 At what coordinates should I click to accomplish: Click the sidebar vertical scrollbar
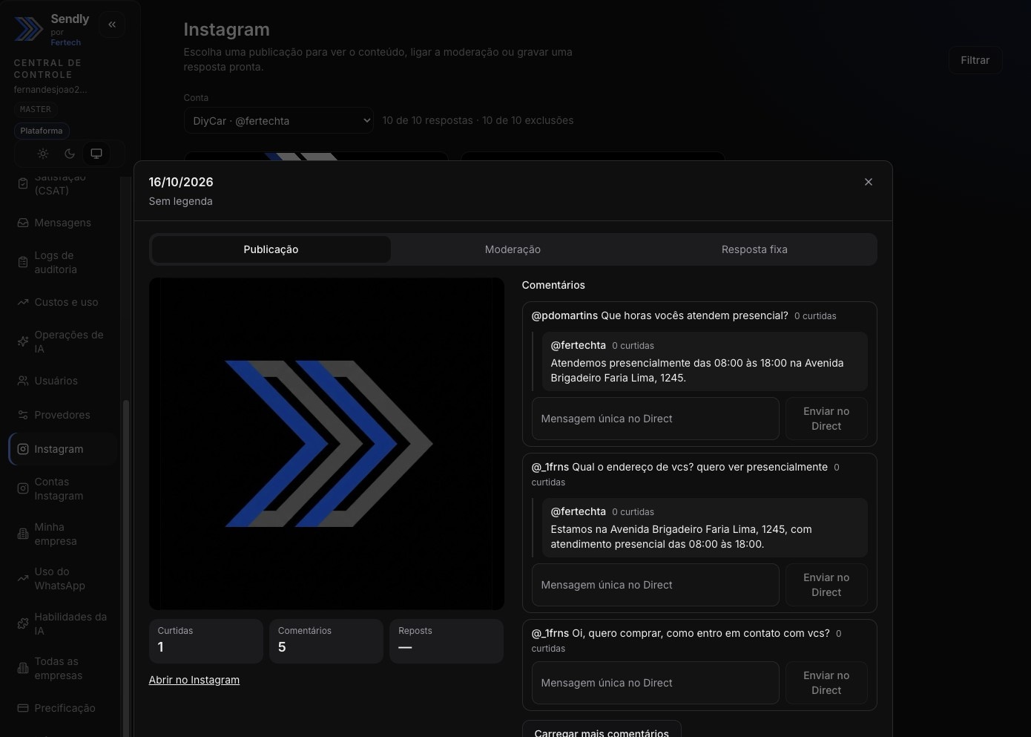tap(125, 568)
